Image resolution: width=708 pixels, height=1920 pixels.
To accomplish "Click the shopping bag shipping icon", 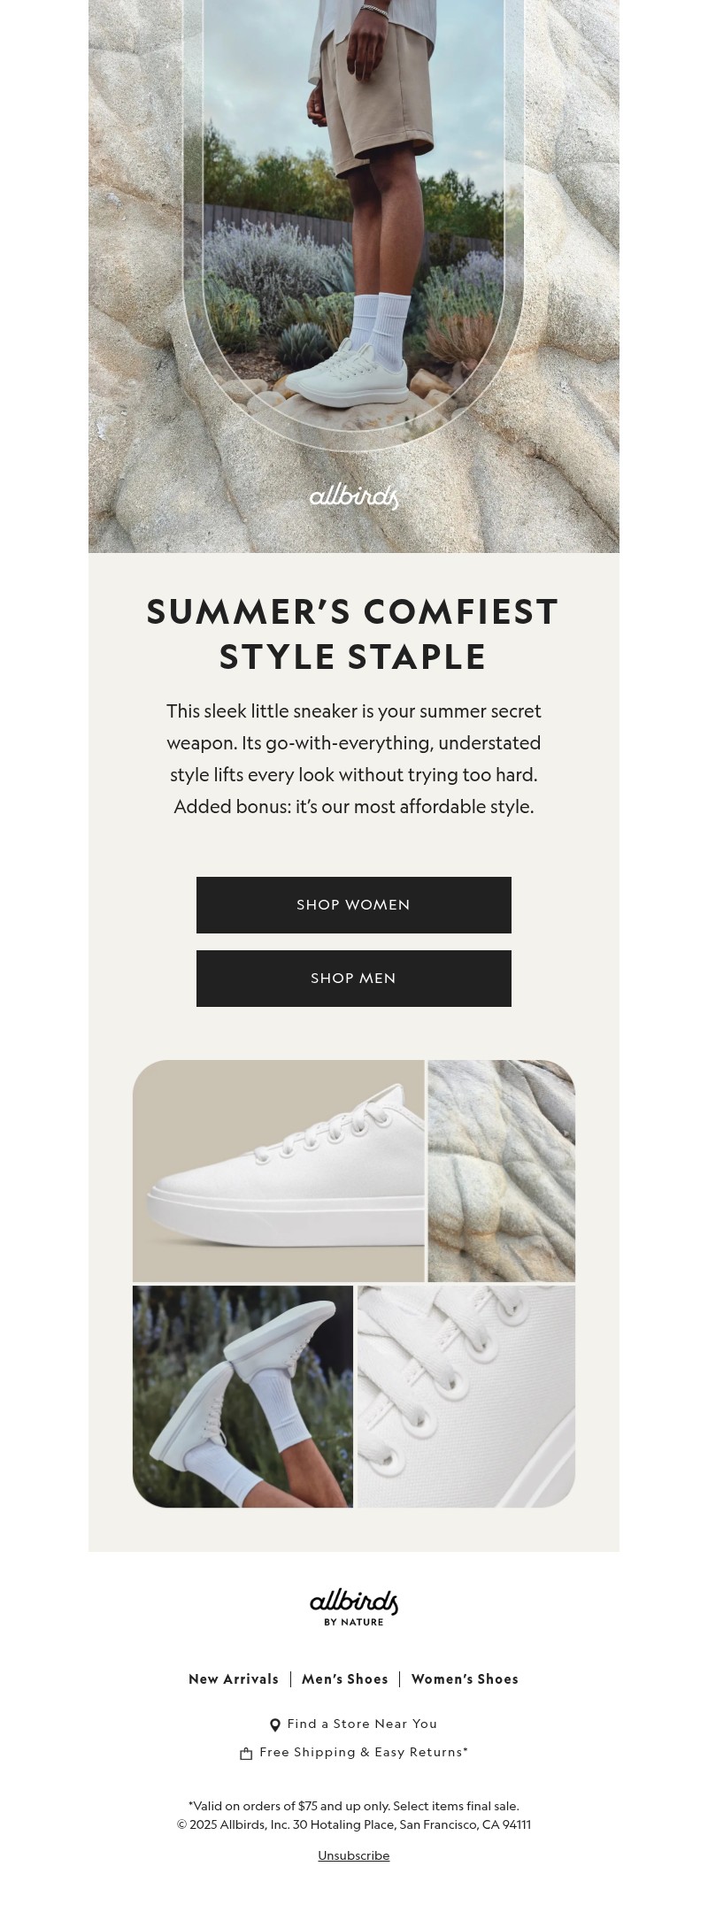I will [246, 1753].
